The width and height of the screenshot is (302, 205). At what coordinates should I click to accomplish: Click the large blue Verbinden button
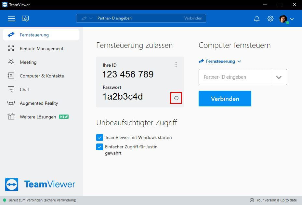(x=225, y=99)
